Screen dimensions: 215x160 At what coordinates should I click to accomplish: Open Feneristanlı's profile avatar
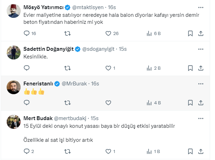click(x=14, y=87)
